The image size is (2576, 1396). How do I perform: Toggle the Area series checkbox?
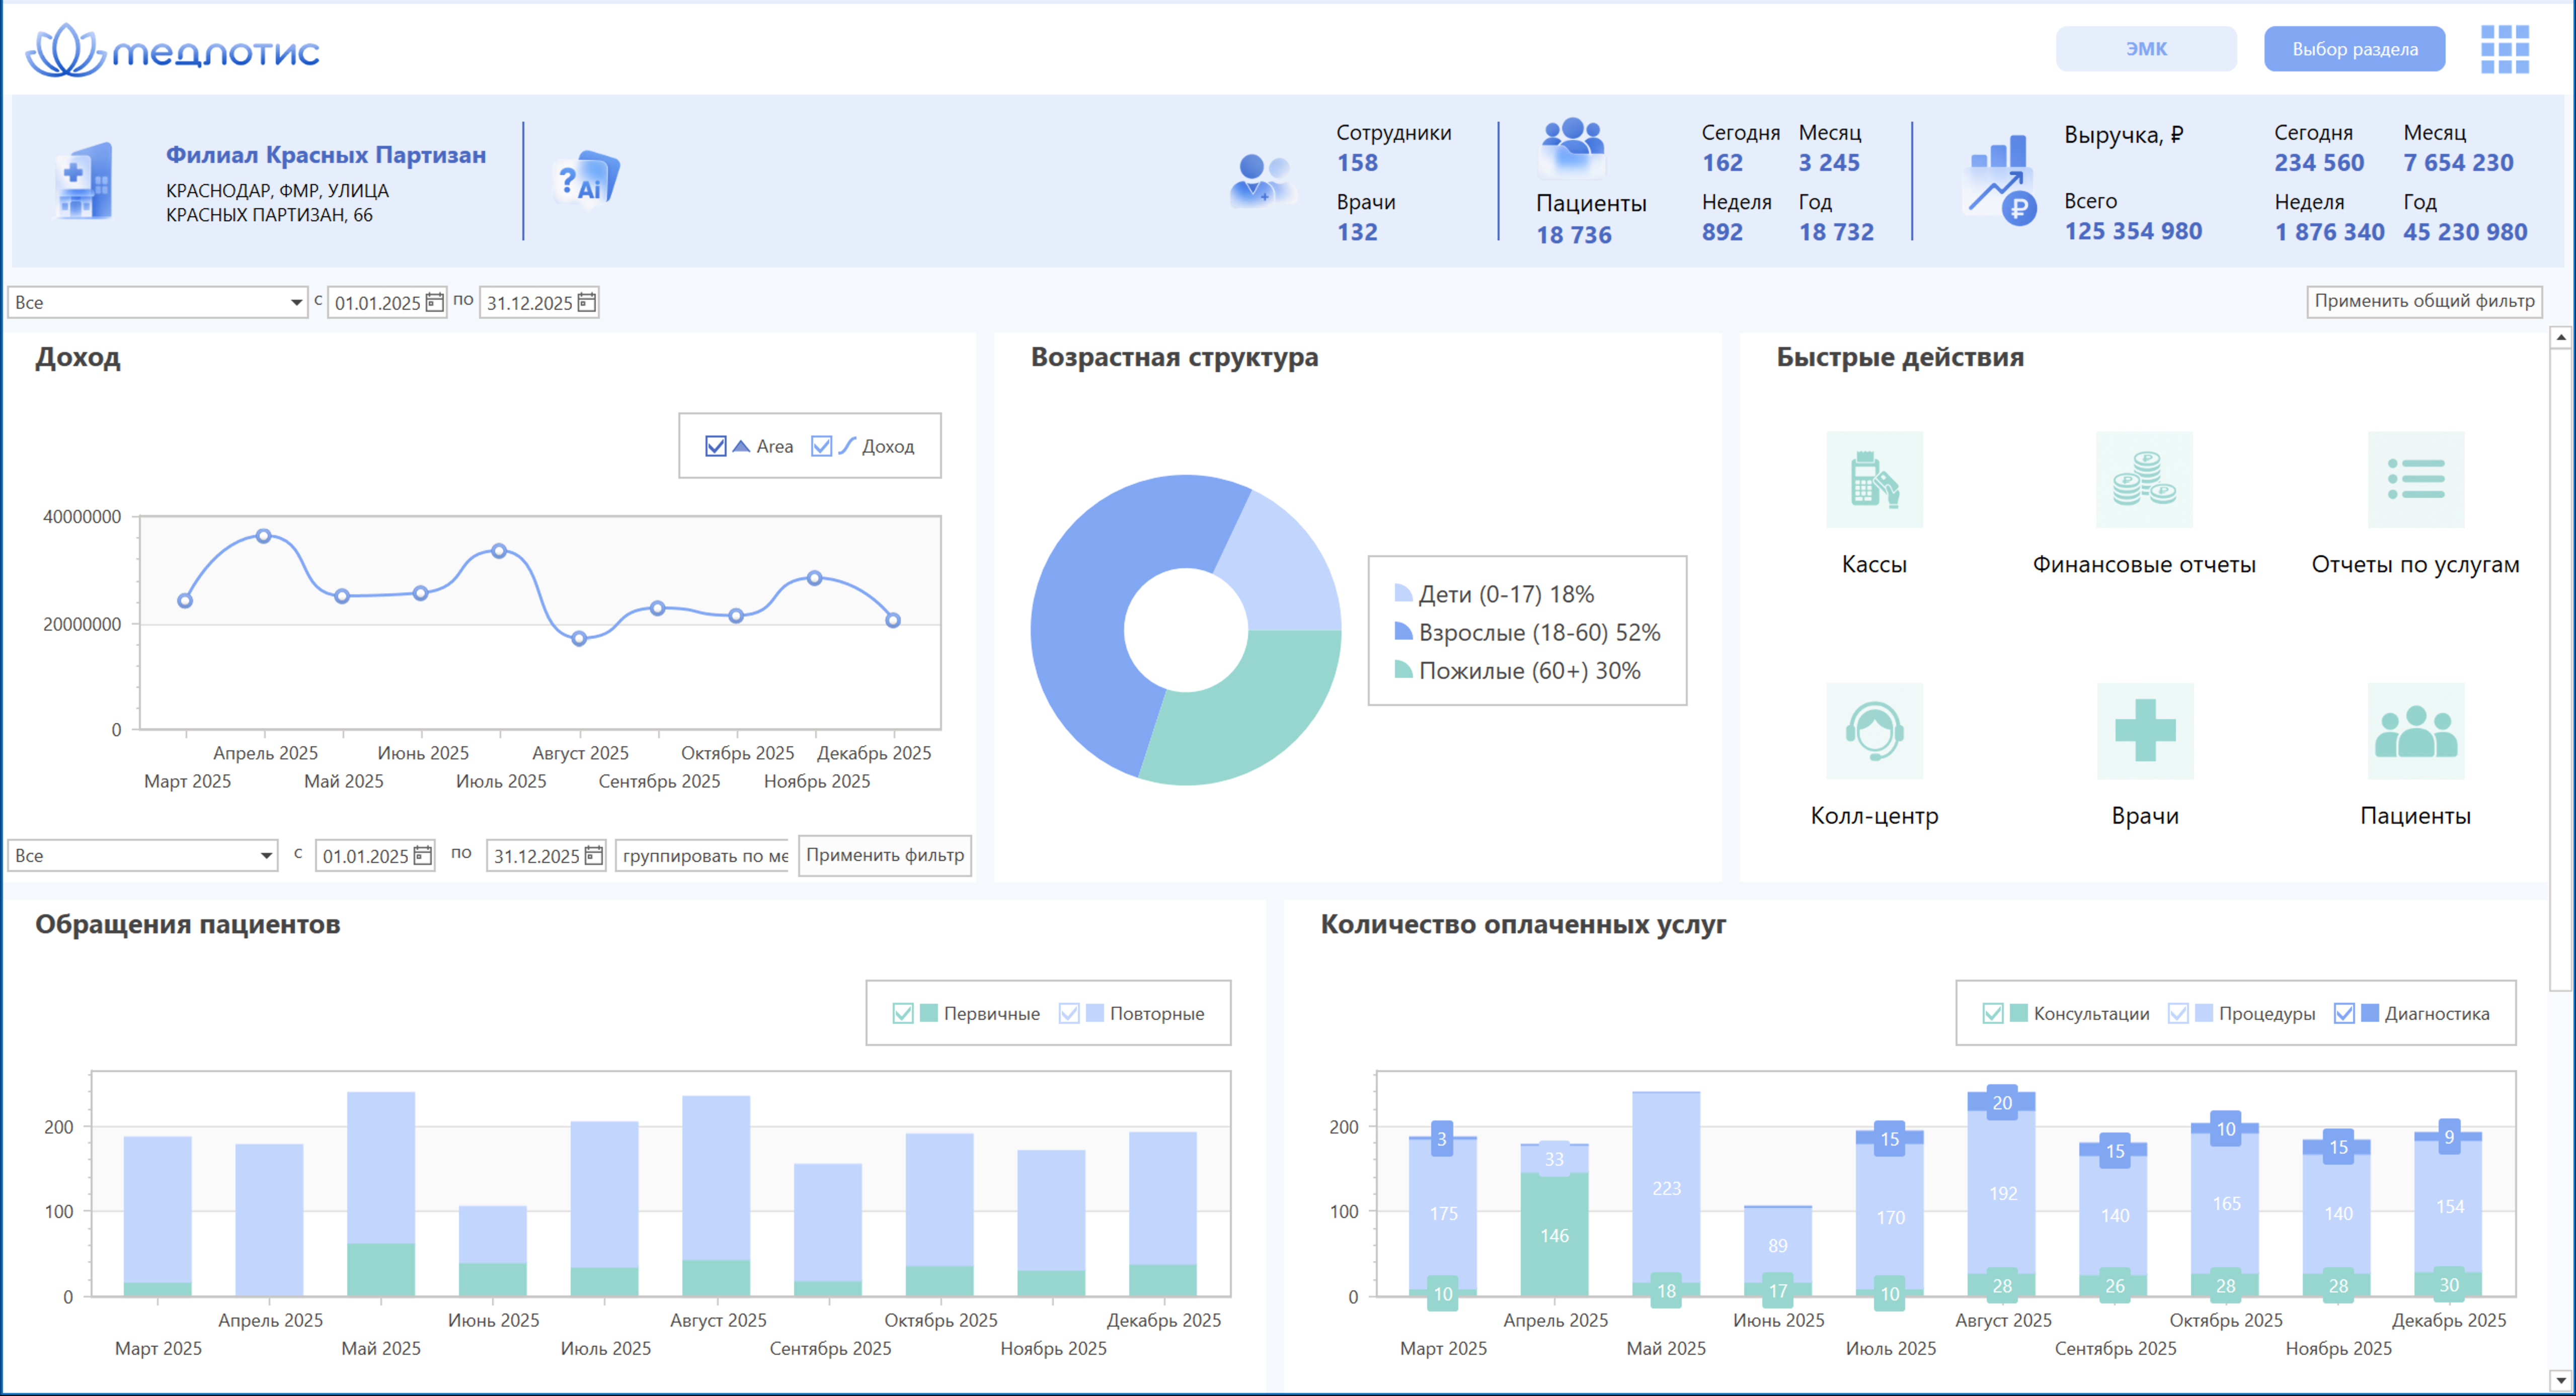(715, 446)
